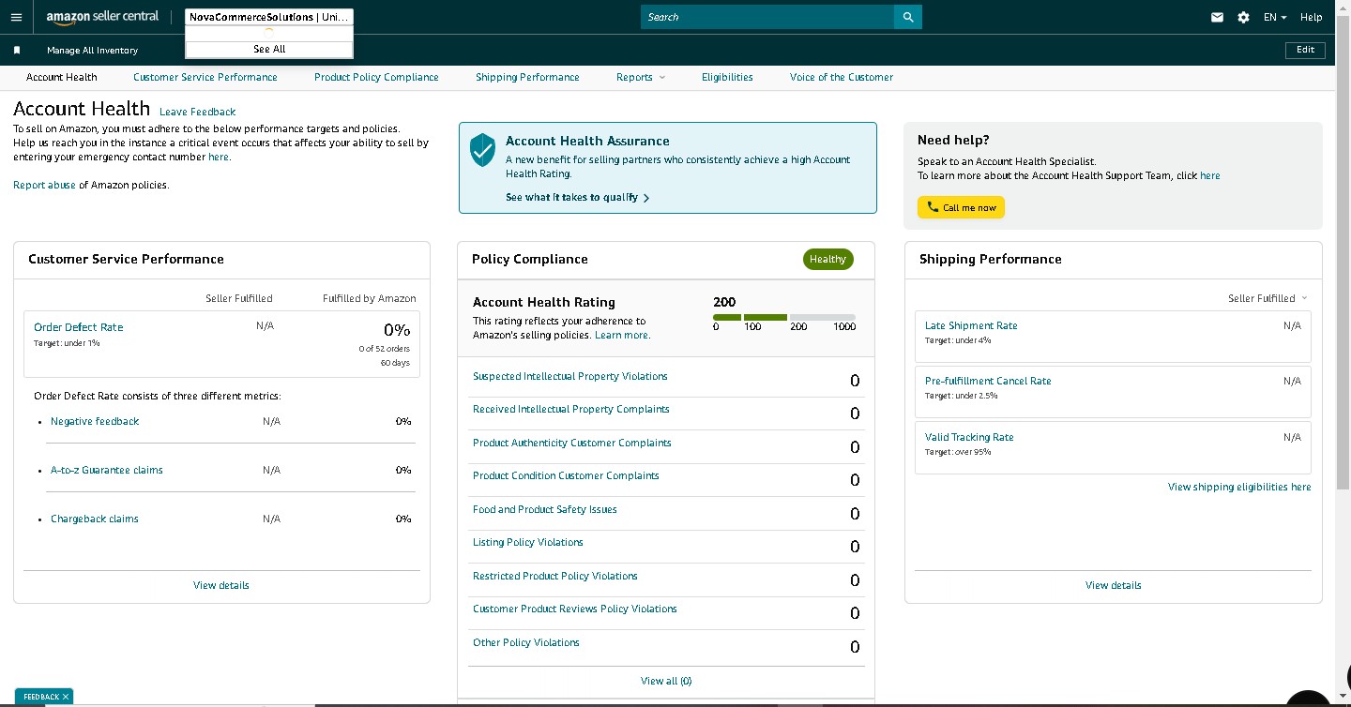
Task: Open the mail messages icon
Action: point(1218,17)
